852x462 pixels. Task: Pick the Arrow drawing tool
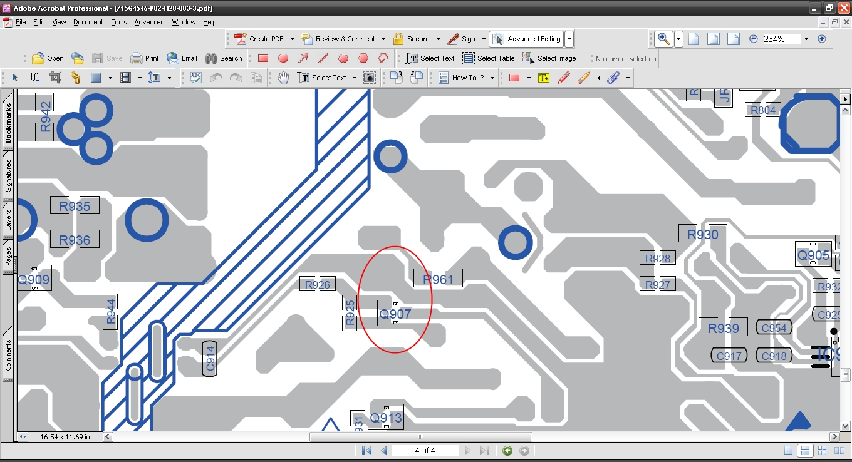(303, 58)
